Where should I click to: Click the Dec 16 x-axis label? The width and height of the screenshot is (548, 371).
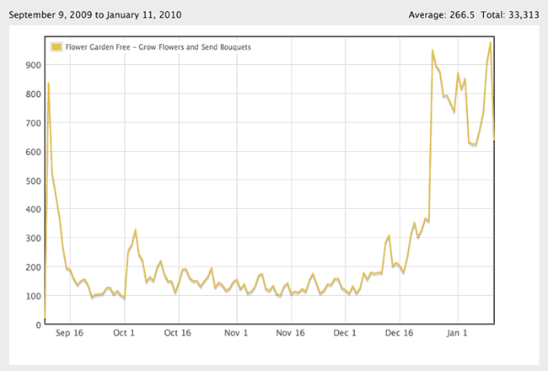coord(399,333)
